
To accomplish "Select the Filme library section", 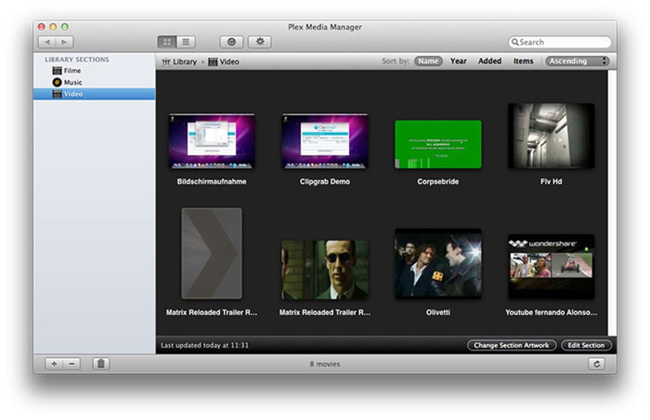I will coord(70,71).
